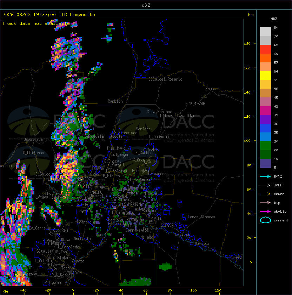The height and width of the screenshot is (295, 292).
Task: Click the 'Clla.del_Rosario' place label
Action: coord(165,79)
